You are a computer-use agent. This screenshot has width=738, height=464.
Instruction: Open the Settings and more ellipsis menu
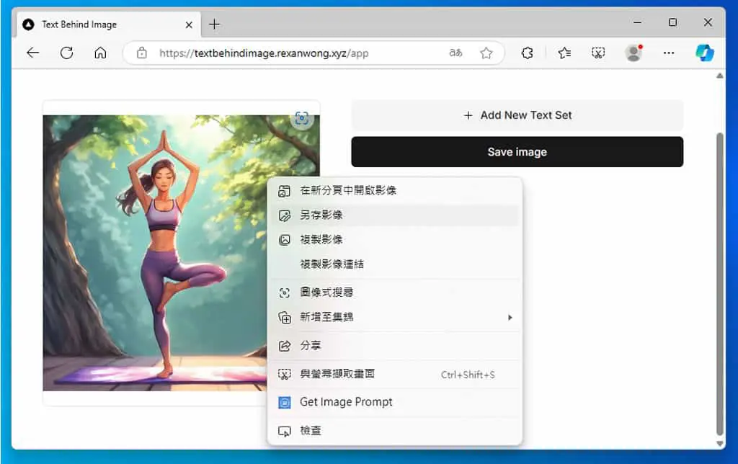coord(669,53)
